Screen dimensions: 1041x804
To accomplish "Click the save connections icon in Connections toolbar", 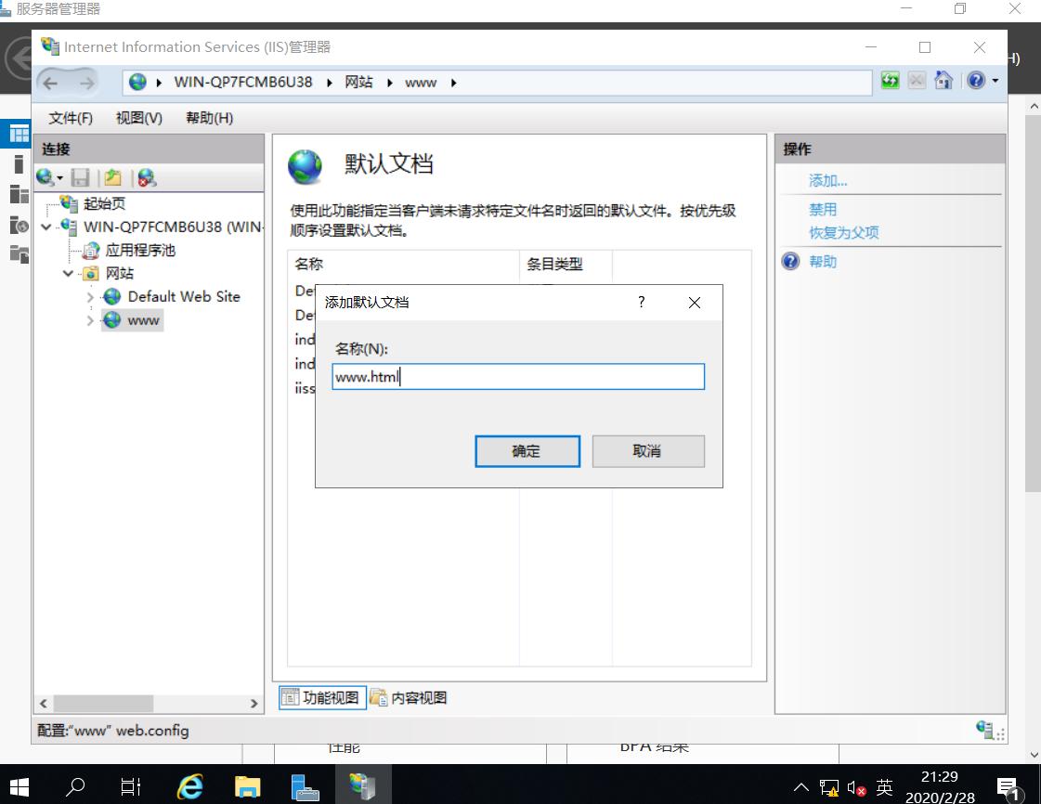I will coord(82,177).
